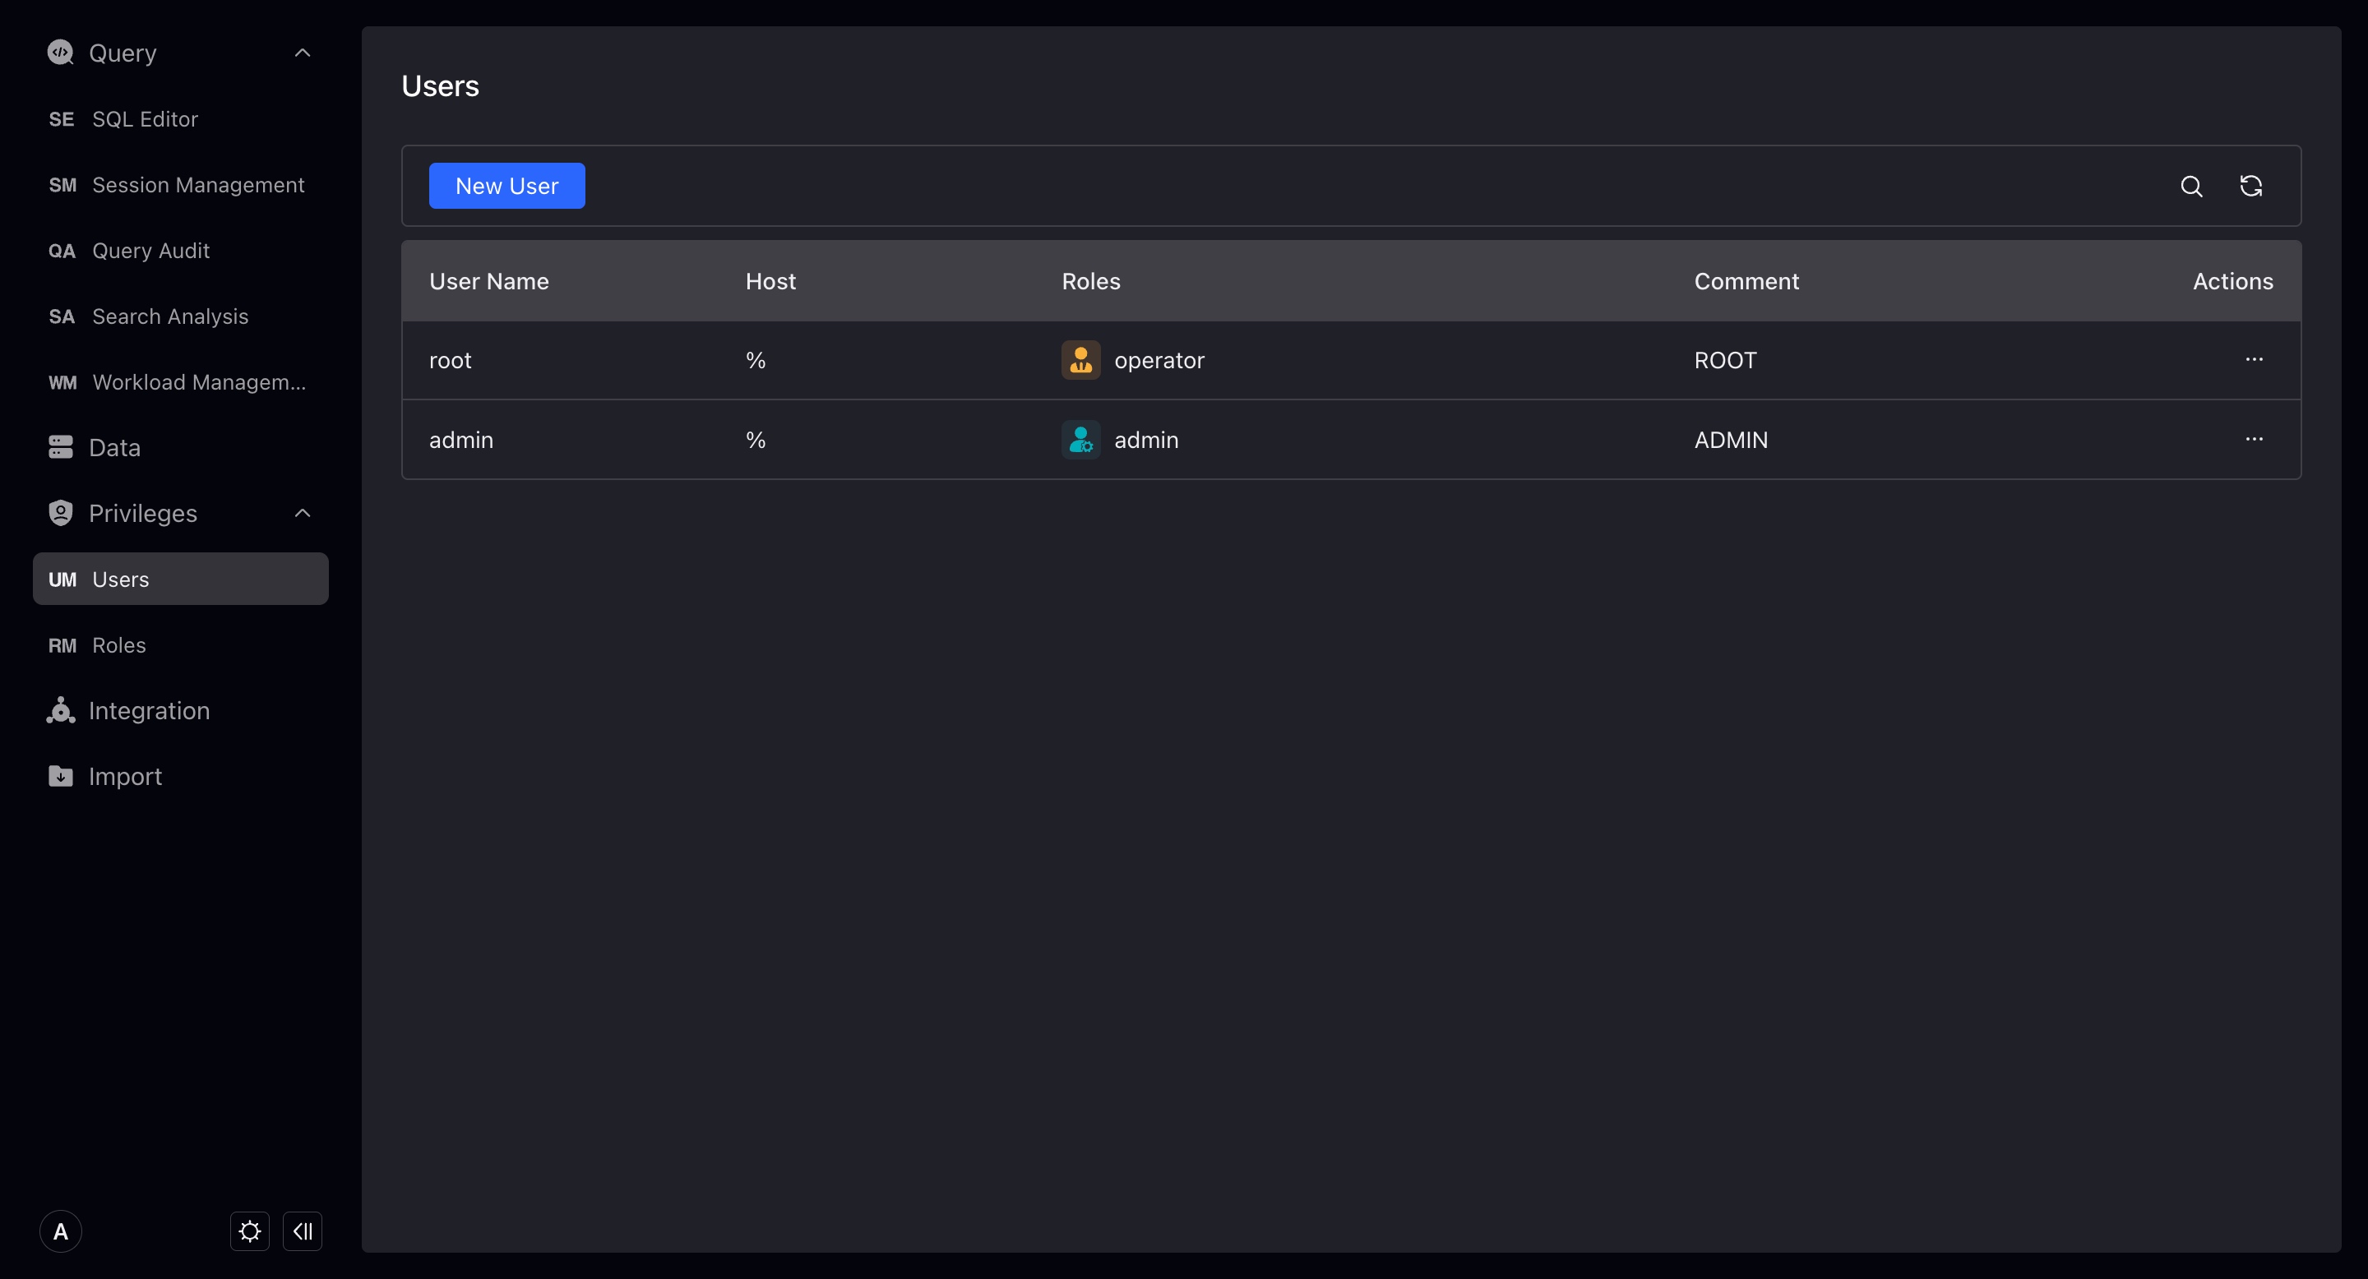Screen dimensions: 2368x1279
Task: Collapse the Privileges menu group
Action: [303, 514]
